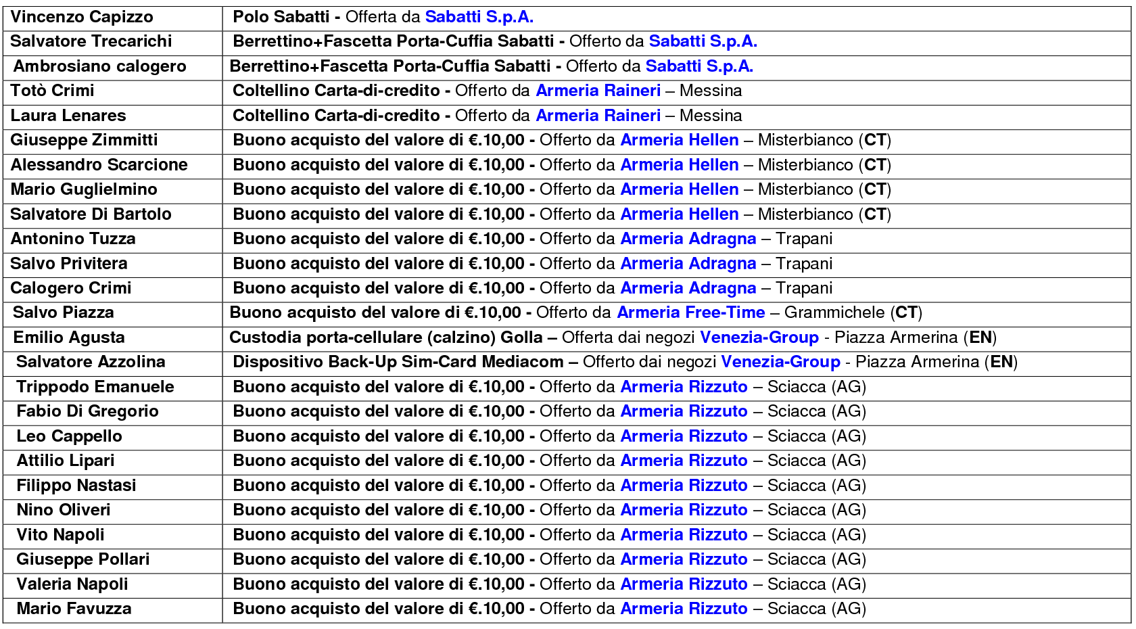Click Armeria Hellen link in Giuseppe Zimmitti row

pyautogui.click(x=679, y=140)
